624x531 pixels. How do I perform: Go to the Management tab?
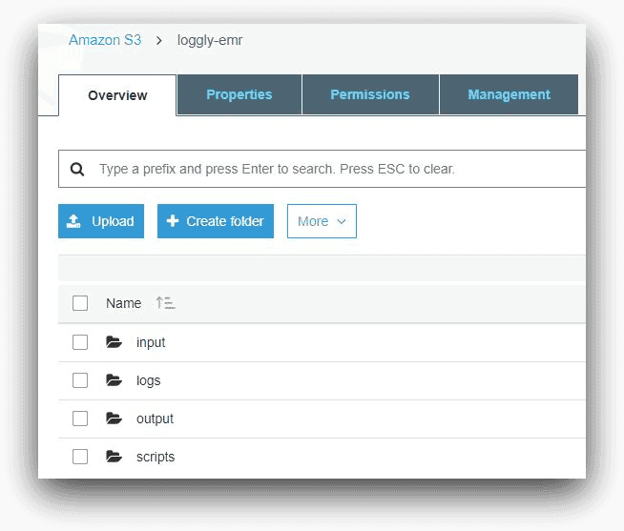[509, 94]
